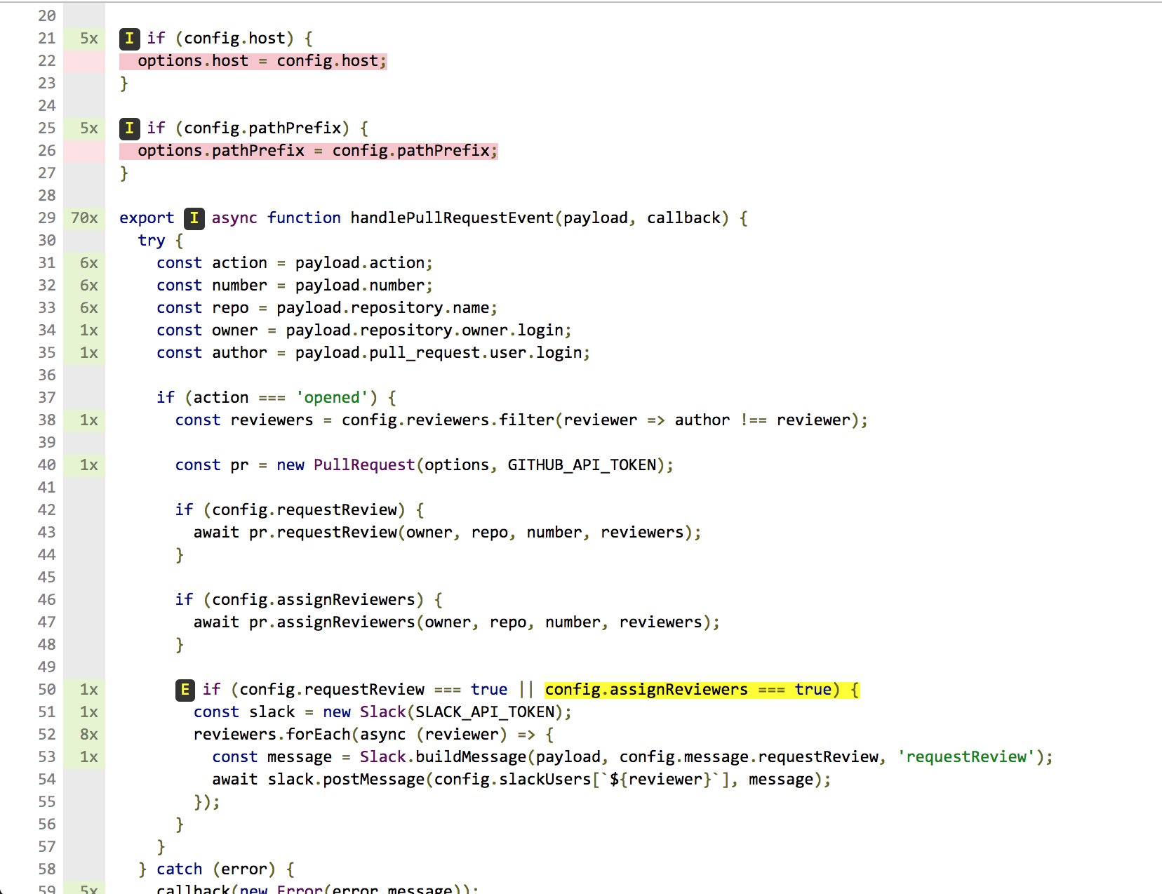1162x894 pixels.
Task: Click the 1x hit count on line 40
Action: [89, 465]
